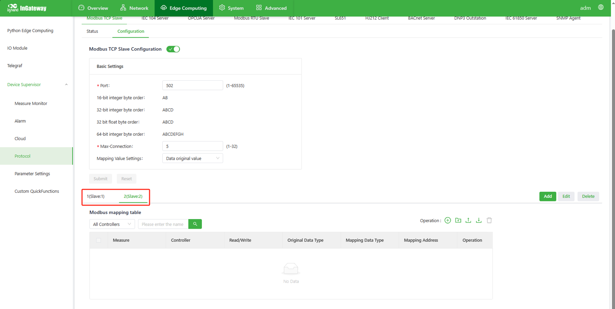Click the download arrow icon in Operation
615x309 pixels.
479,220
